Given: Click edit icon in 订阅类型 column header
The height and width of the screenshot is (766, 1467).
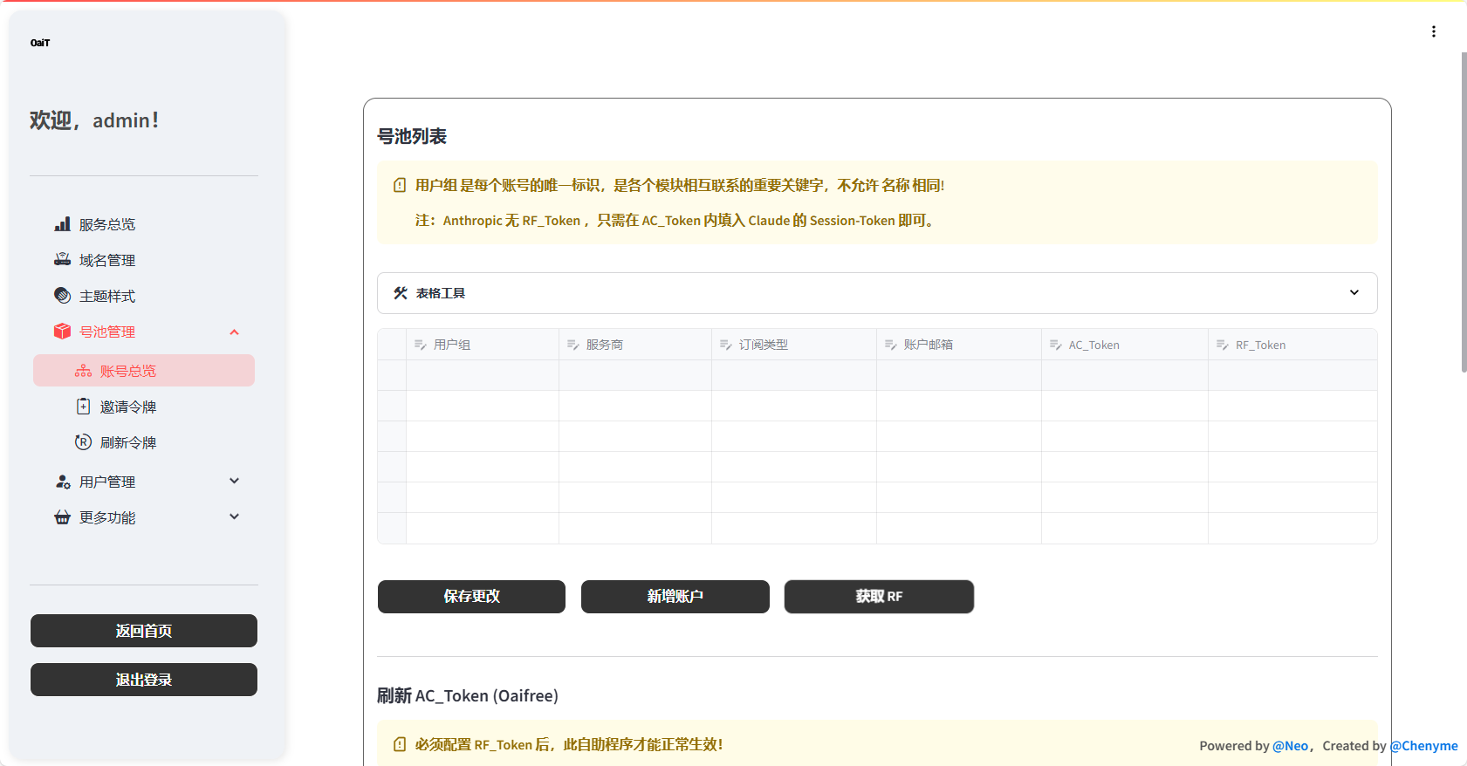Looking at the screenshot, I should 726,345.
